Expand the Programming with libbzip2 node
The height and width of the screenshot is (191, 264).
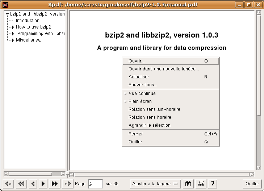(13, 34)
